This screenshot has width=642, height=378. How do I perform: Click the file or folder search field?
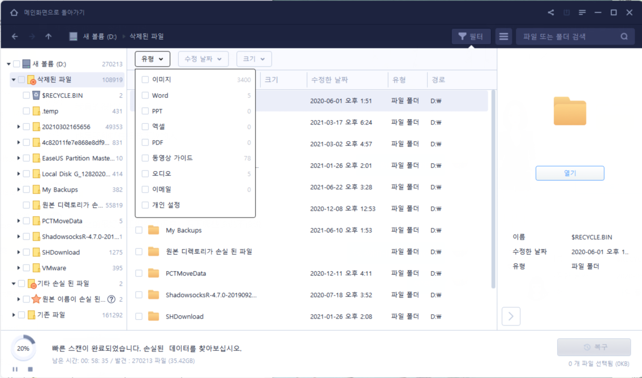[568, 37]
